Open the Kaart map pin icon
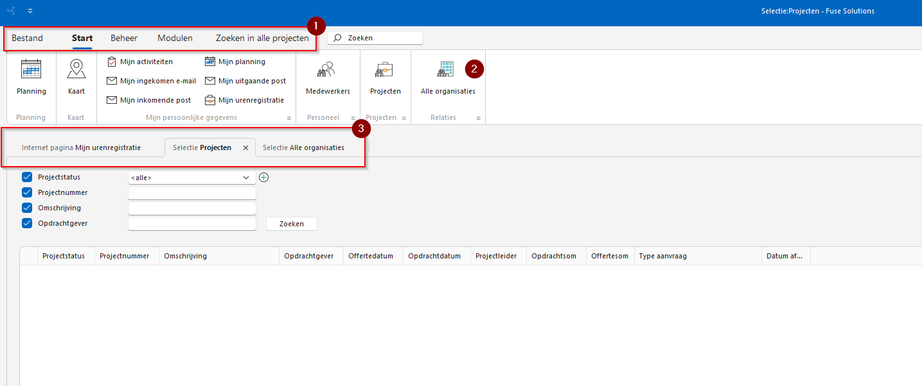Image resolution: width=922 pixels, height=386 pixels. (76, 69)
